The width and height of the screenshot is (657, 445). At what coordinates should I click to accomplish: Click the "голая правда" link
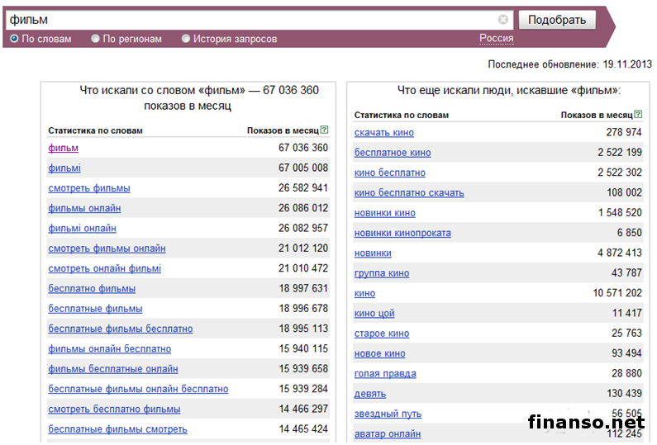385,374
